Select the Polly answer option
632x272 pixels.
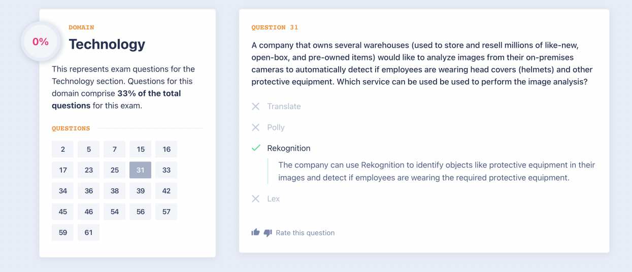[276, 127]
